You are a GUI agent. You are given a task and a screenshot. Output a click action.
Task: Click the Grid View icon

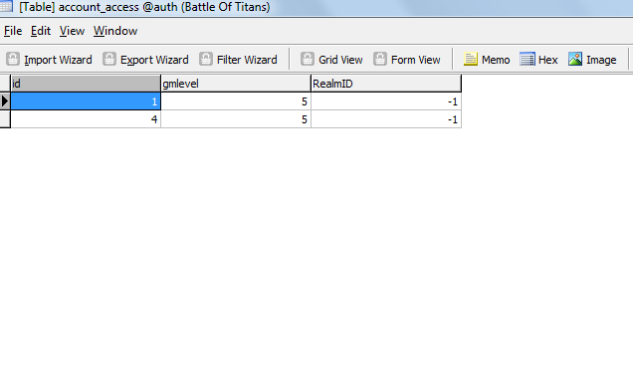pos(308,59)
